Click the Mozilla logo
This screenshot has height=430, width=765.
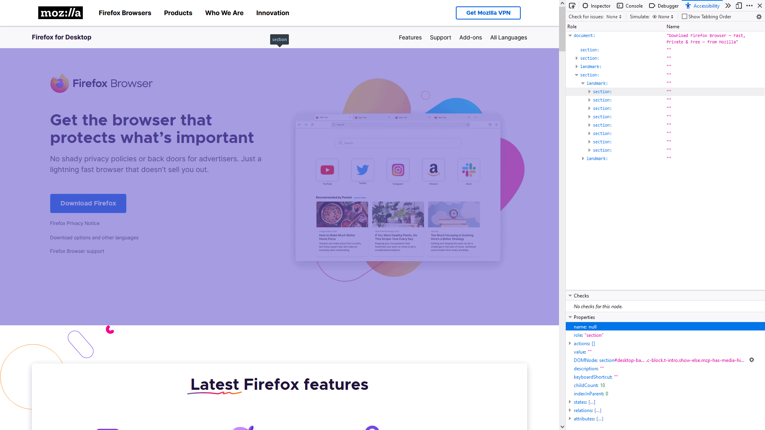pyautogui.click(x=60, y=13)
